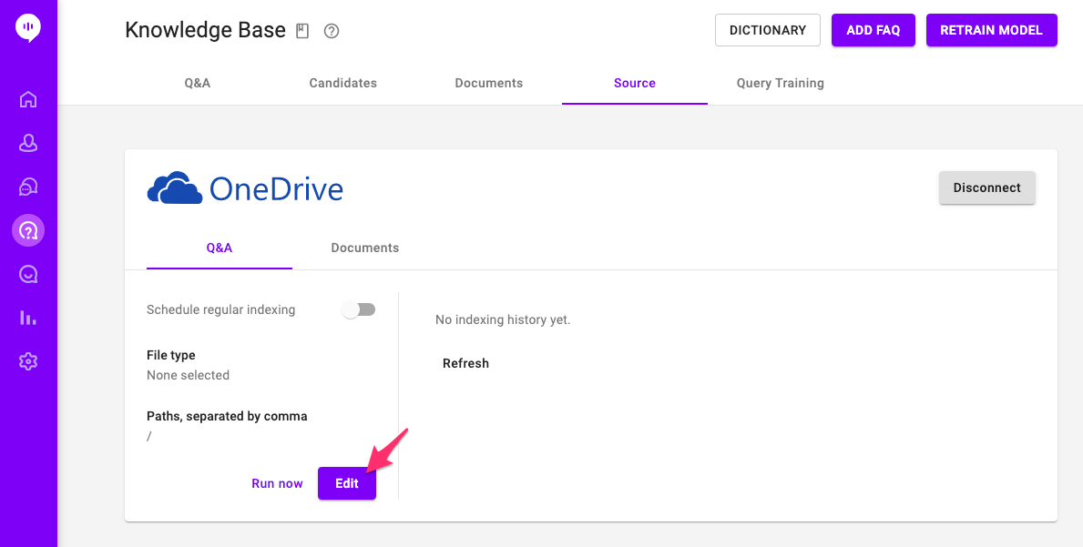Open the smiley chat bubble sidebar icon

tap(28, 275)
